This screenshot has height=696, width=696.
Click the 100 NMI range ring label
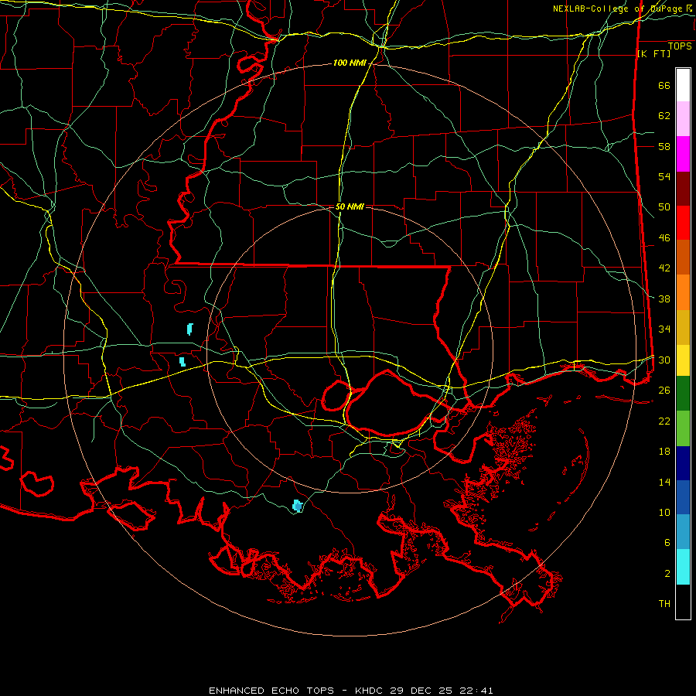click(x=350, y=63)
